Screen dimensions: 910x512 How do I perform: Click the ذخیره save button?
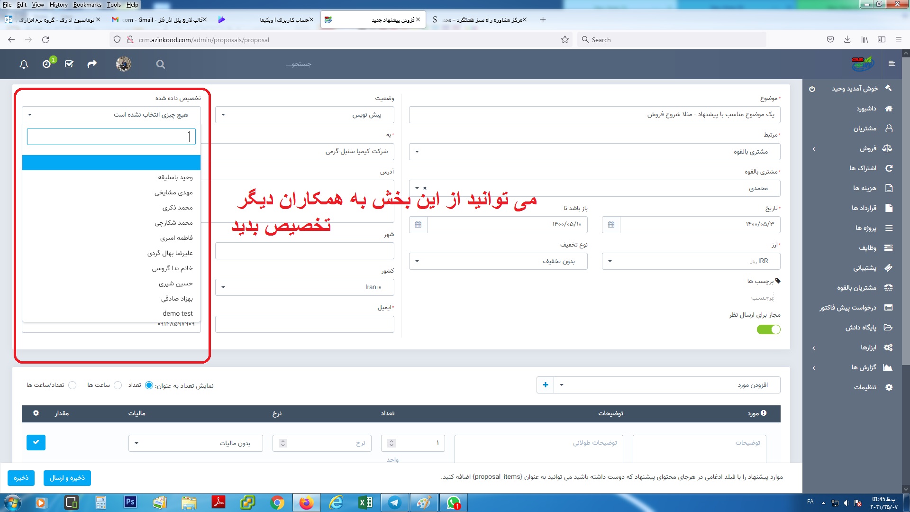tap(21, 478)
